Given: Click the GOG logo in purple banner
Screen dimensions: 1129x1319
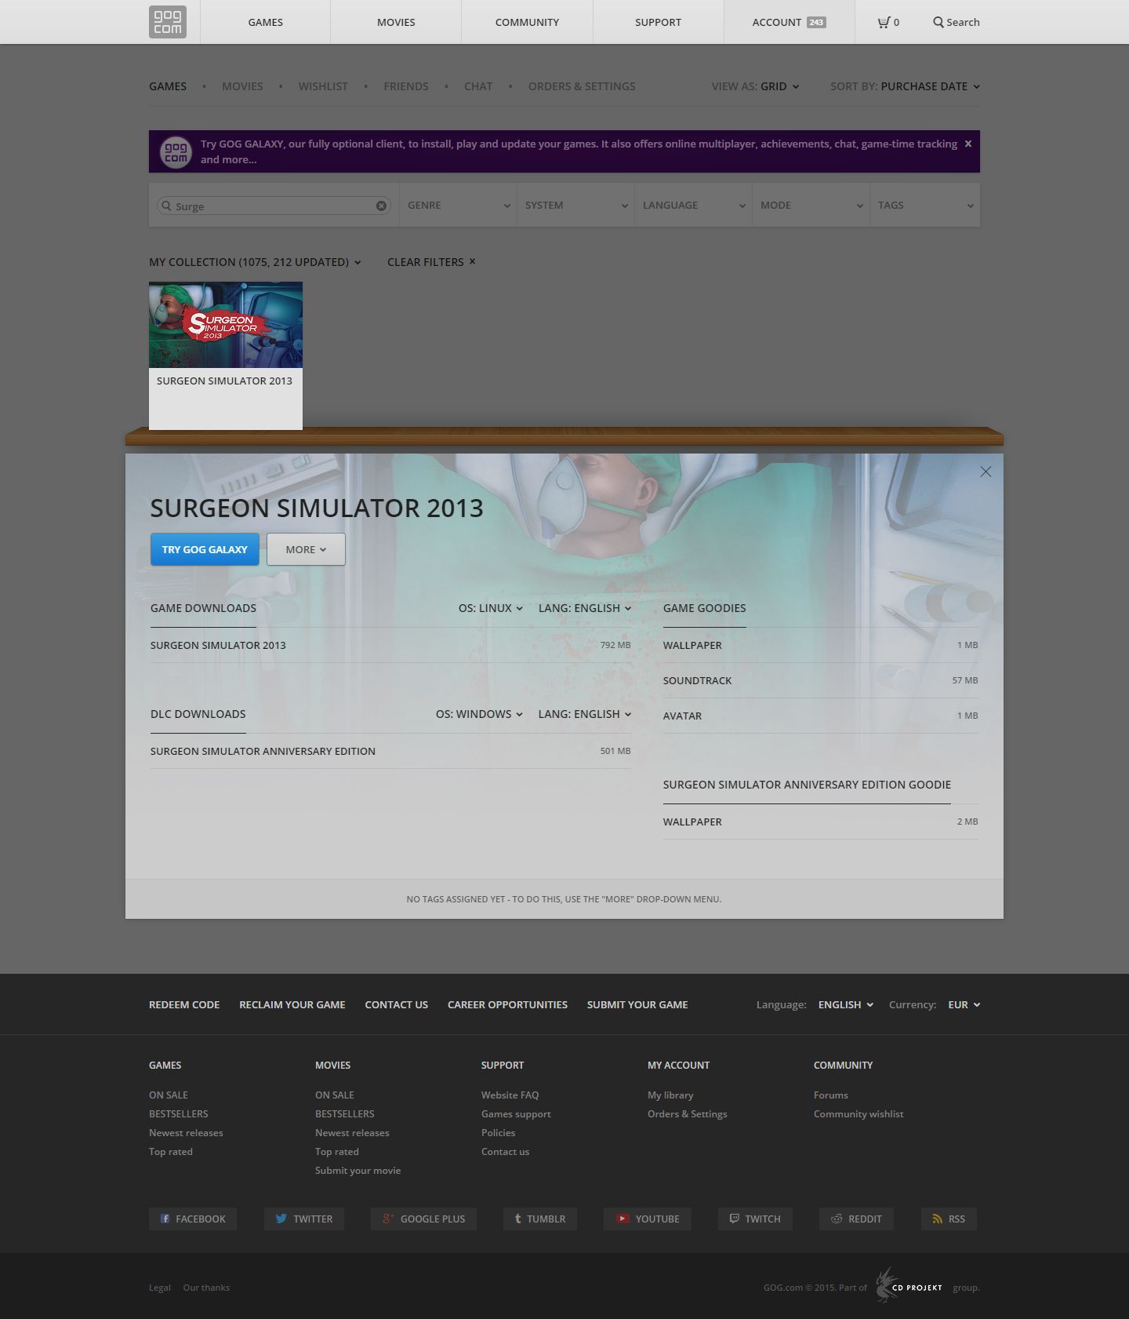Looking at the screenshot, I should [176, 151].
